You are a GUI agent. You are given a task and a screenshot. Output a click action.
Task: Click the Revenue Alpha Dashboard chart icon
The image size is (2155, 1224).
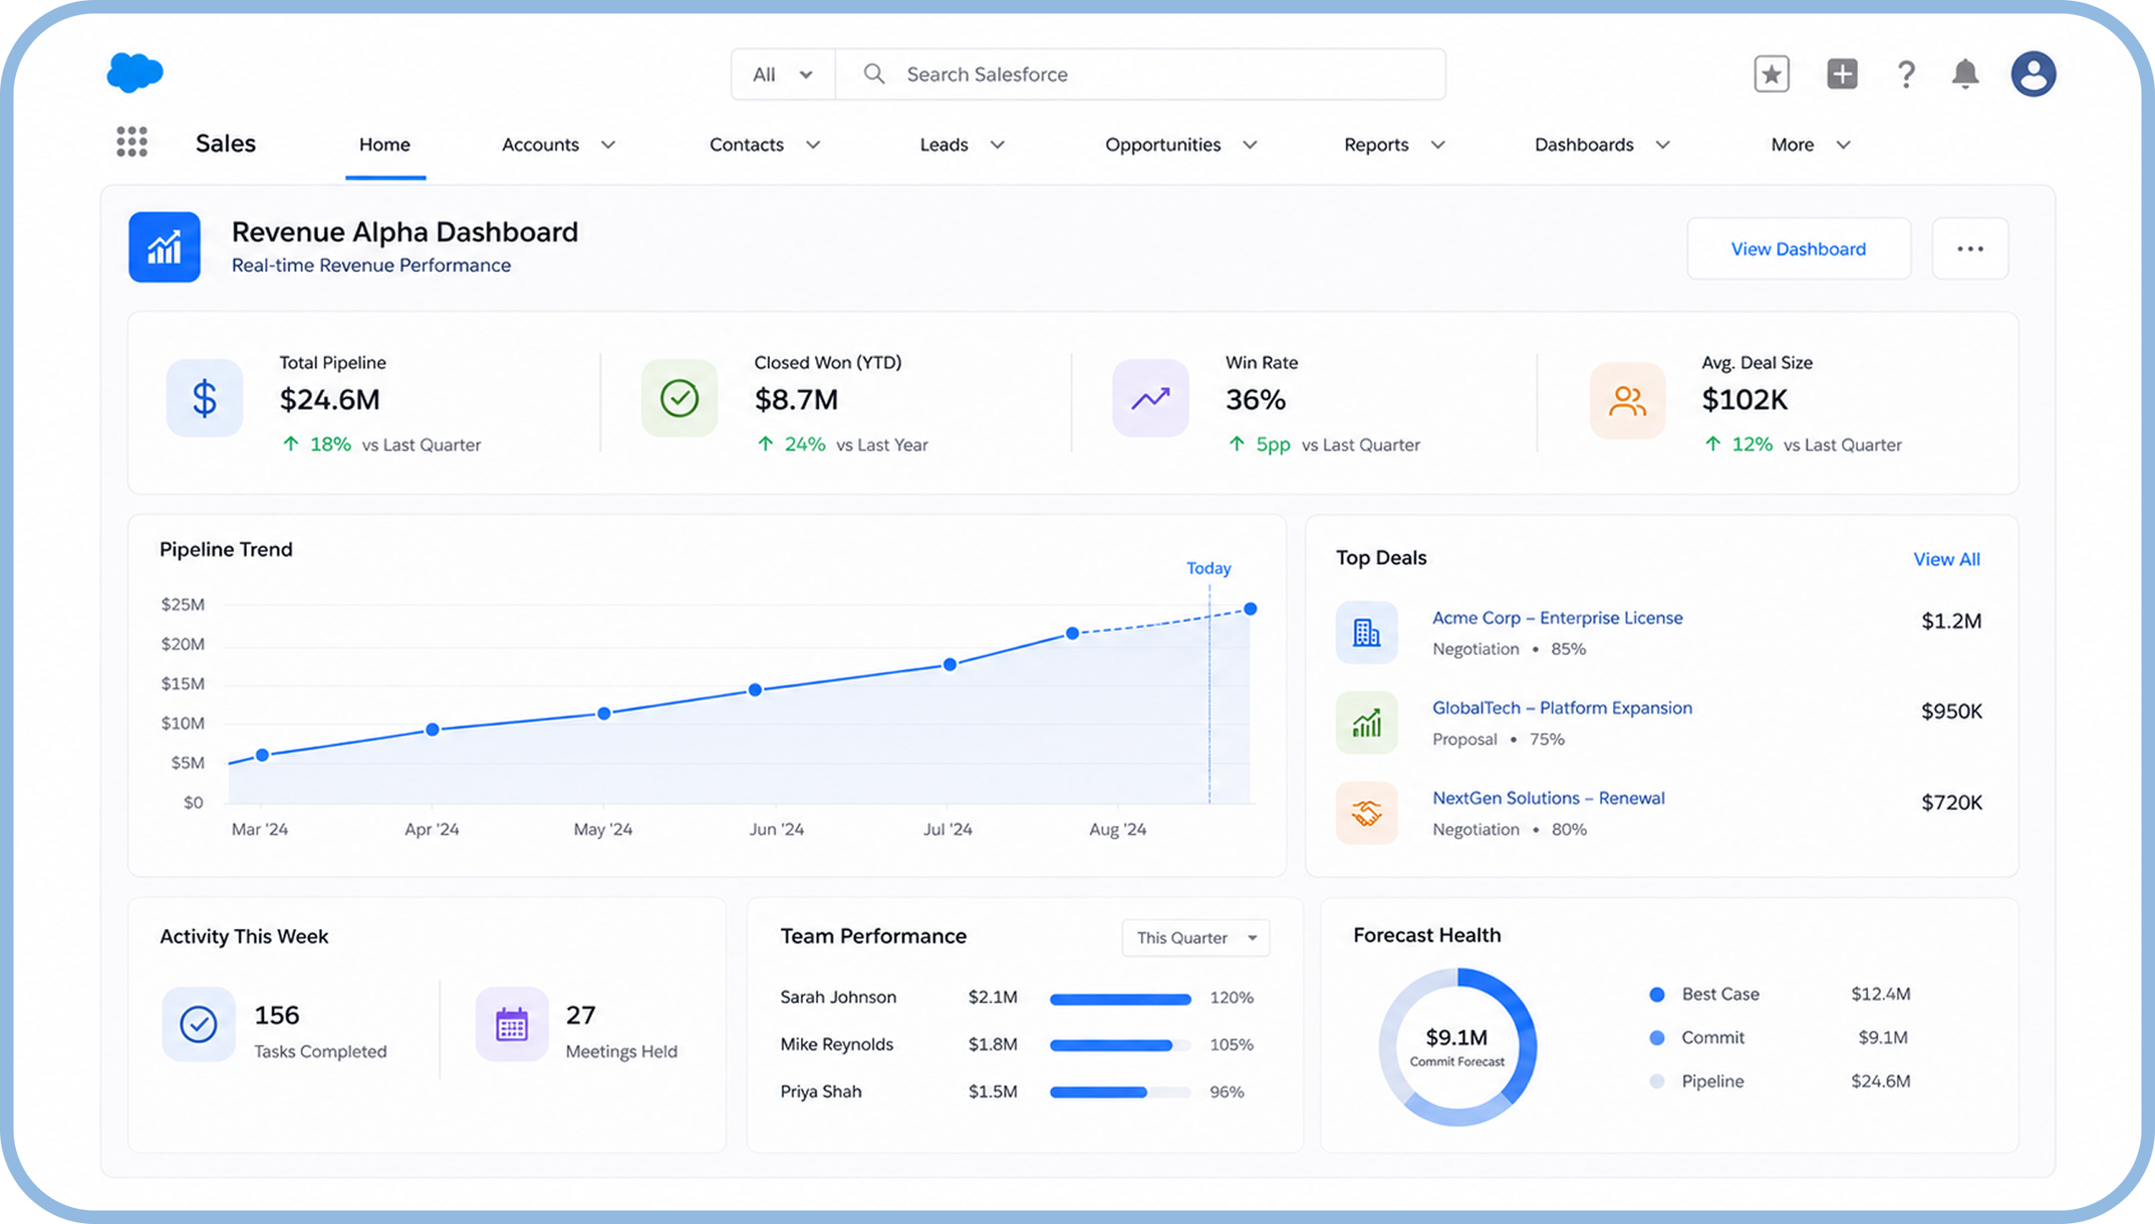164,247
